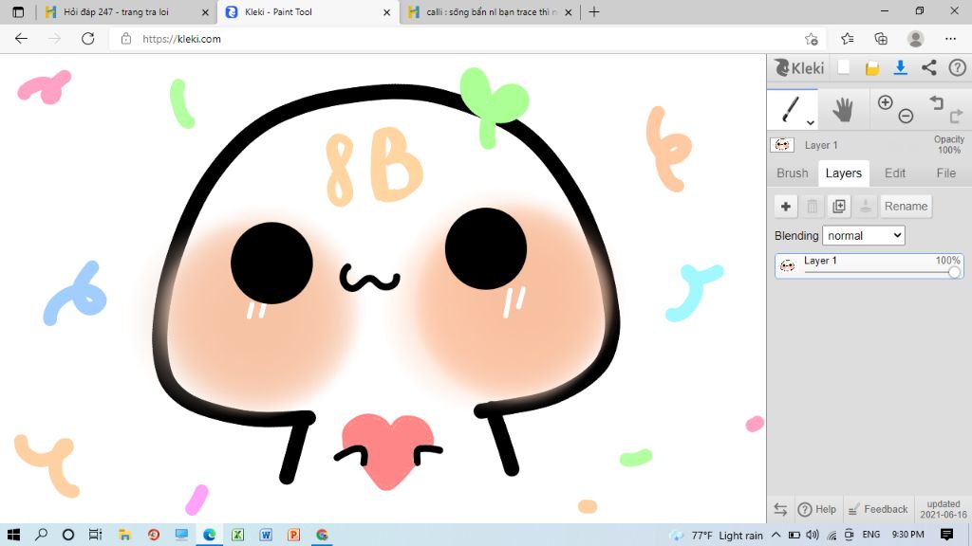Click the Layer 1 thumbnail below the toolbar

(782, 145)
